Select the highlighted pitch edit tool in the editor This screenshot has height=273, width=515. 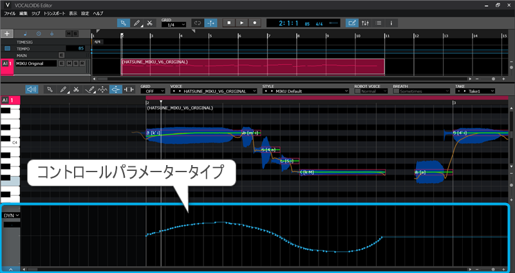(116, 89)
